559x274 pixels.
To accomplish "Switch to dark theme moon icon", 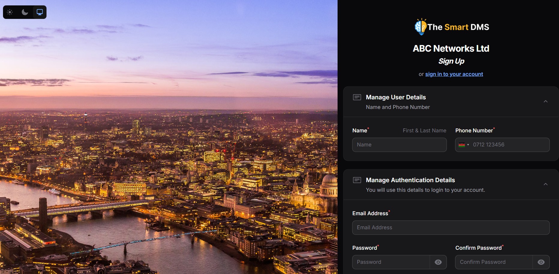I will tap(25, 12).
